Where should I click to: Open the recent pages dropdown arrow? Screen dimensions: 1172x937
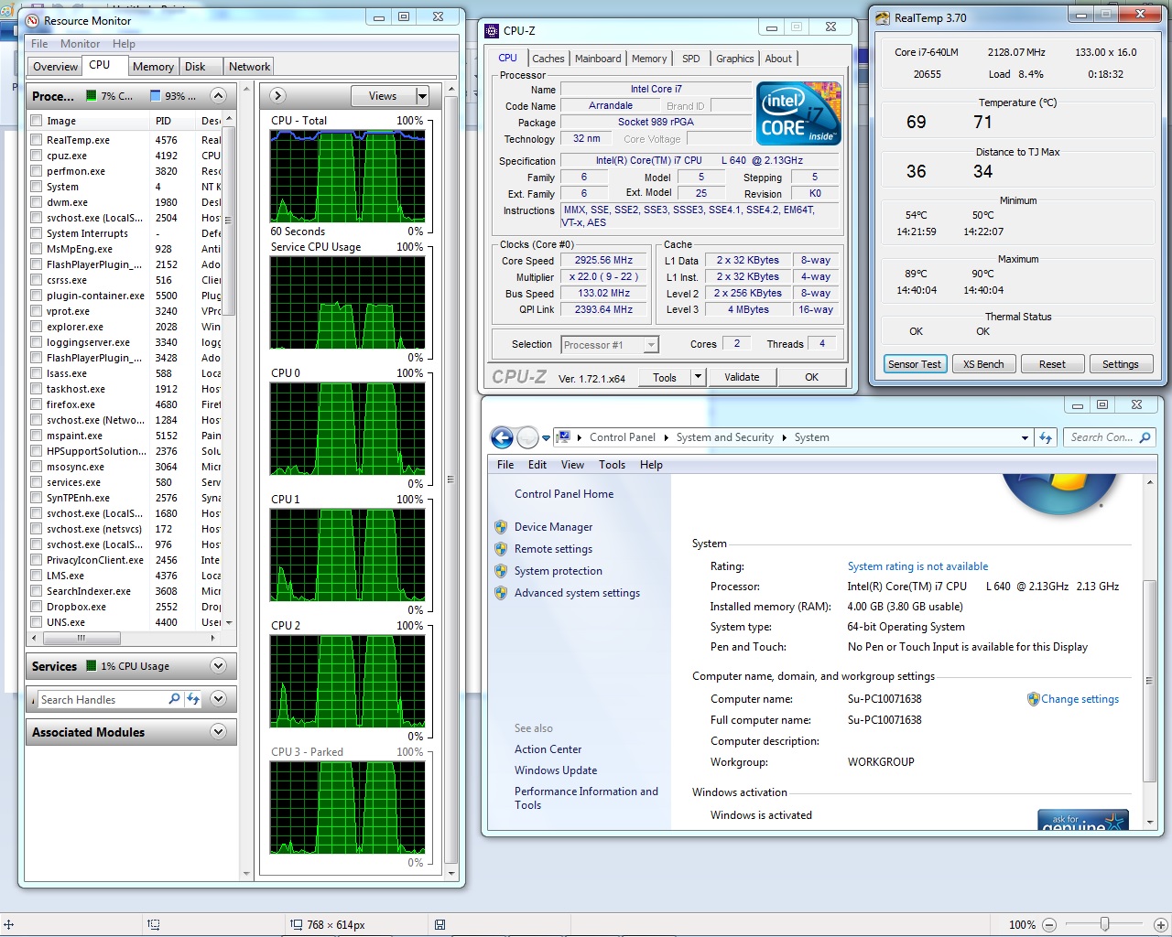click(x=546, y=437)
